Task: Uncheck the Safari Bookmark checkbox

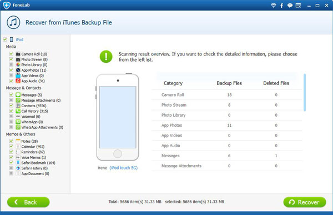Action: coord(11,162)
